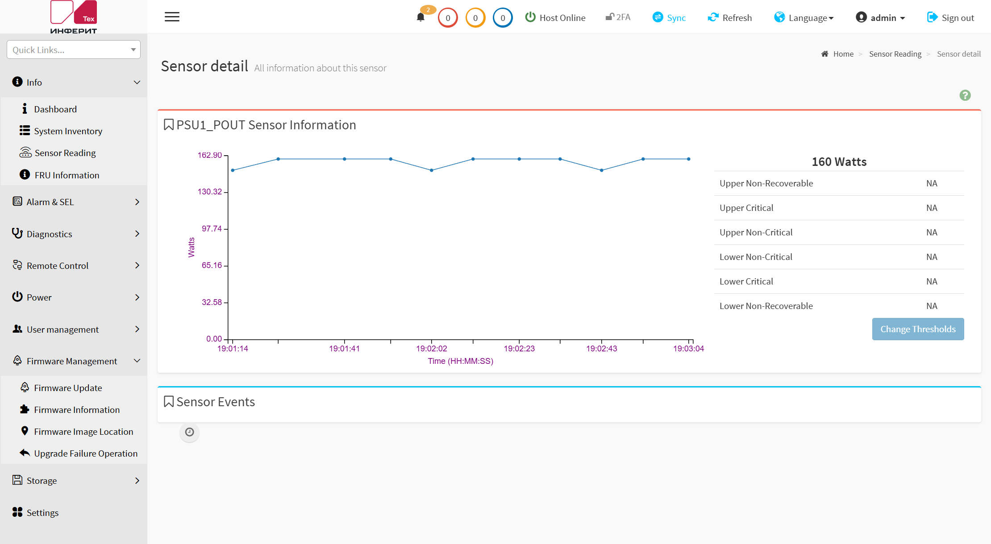991x544 pixels.
Task: Open the notification bell icon
Action: click(421, 17)
